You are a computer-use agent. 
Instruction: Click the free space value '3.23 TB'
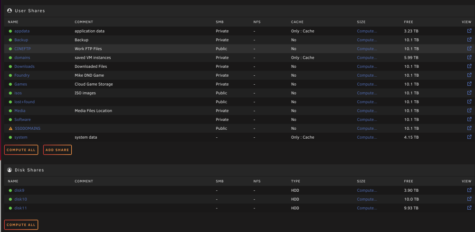pos(411,31)
